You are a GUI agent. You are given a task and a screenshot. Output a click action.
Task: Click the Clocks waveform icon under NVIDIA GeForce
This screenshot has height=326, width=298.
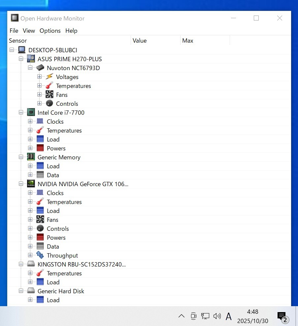(40, 193)
